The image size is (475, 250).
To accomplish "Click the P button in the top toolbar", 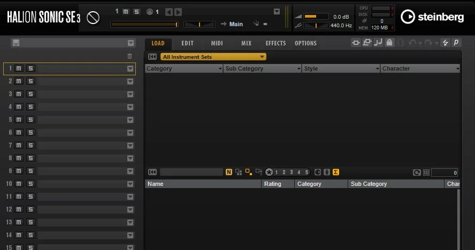I will [456, 43].
